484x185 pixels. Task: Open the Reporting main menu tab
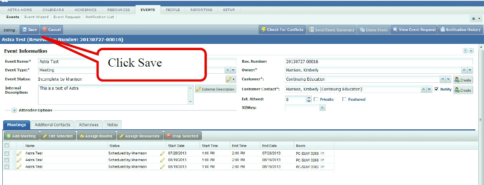pyautogui.click(x=201, y=10)
